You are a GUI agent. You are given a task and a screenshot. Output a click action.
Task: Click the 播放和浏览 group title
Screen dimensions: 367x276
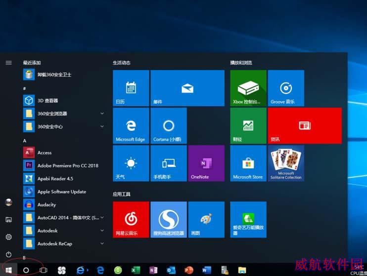click(x=241, y=63)
